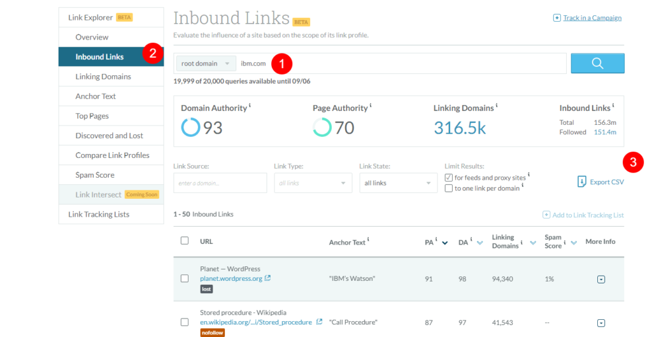Uncheck 'for feeds and proxy sites' checkbox
This screenshot has height=337, width=652.
[x=449, y=178]
